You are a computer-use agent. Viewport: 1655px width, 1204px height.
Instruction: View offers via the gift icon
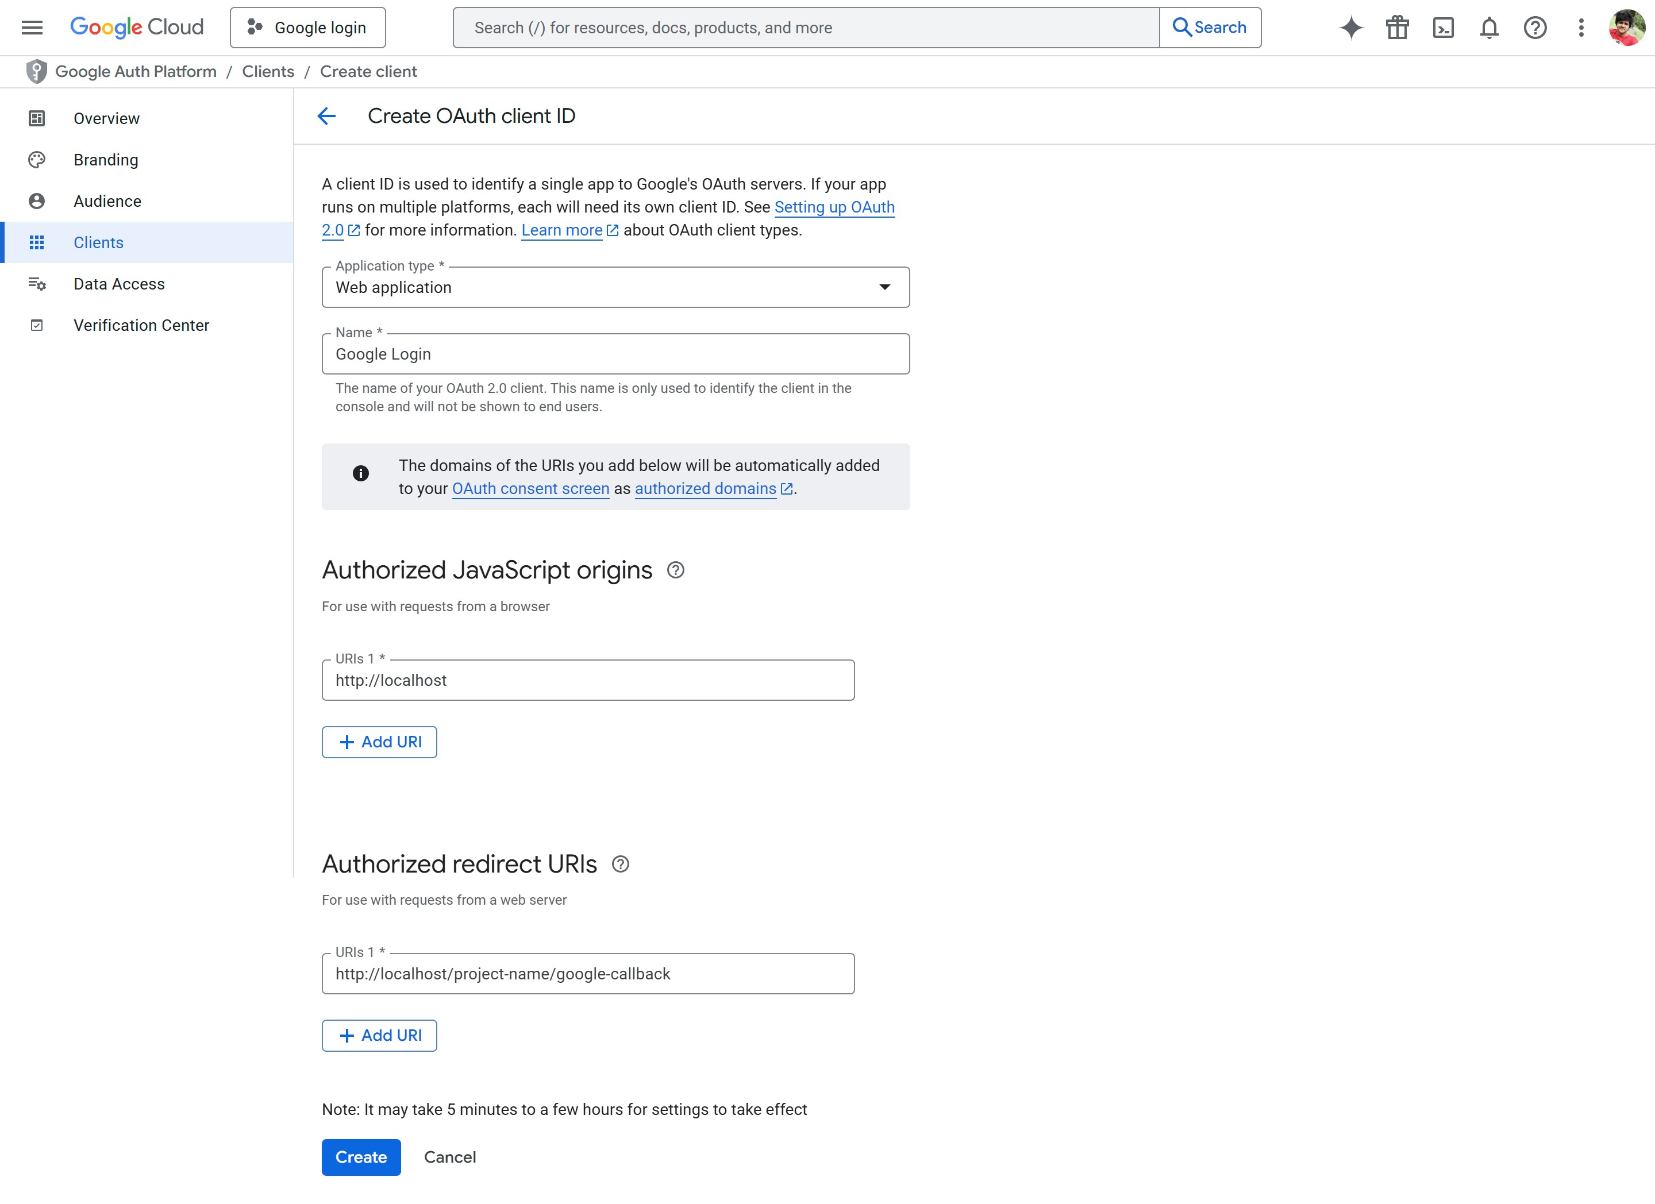1396,27
